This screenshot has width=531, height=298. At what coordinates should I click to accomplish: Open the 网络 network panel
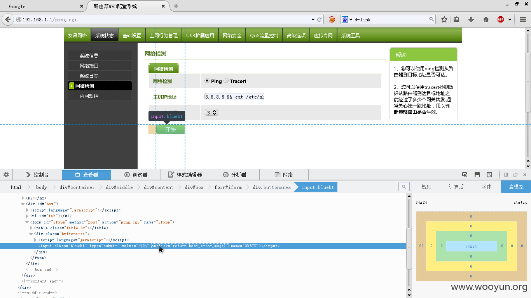click(284, 175)
